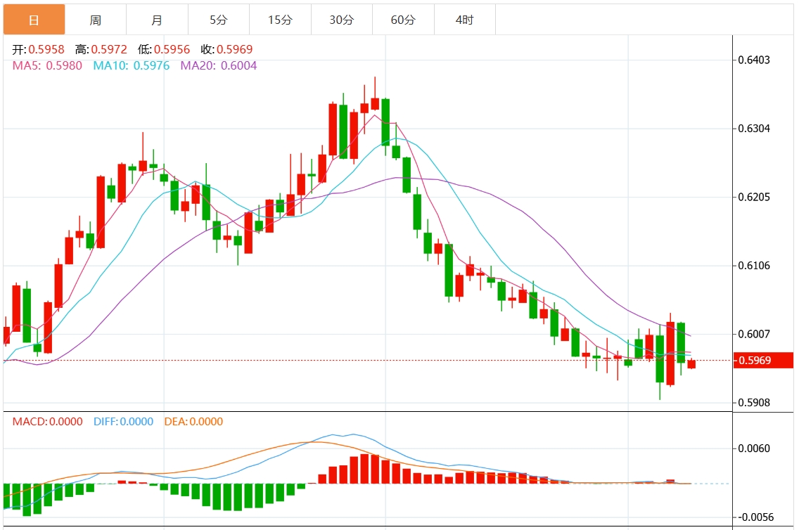
Task: Click the 0.6106 price axis label
Action: click(x=754, y=265)
